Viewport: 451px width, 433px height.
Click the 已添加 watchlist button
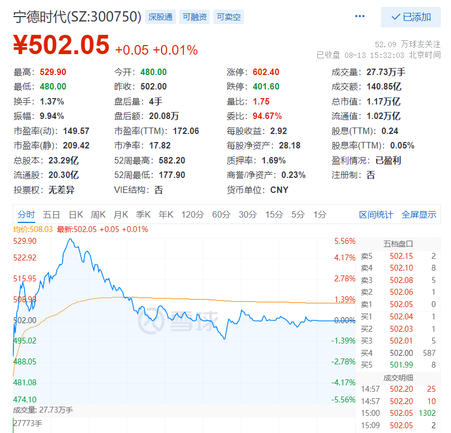(411, 17)
